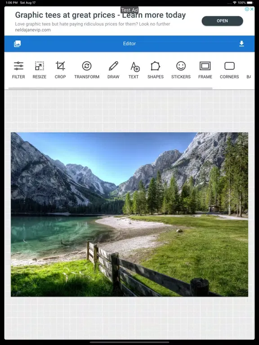The height and width of the screenshot is (345, 259).
Task: Open the Stickers smiley tool
Action: pos(181,70)
